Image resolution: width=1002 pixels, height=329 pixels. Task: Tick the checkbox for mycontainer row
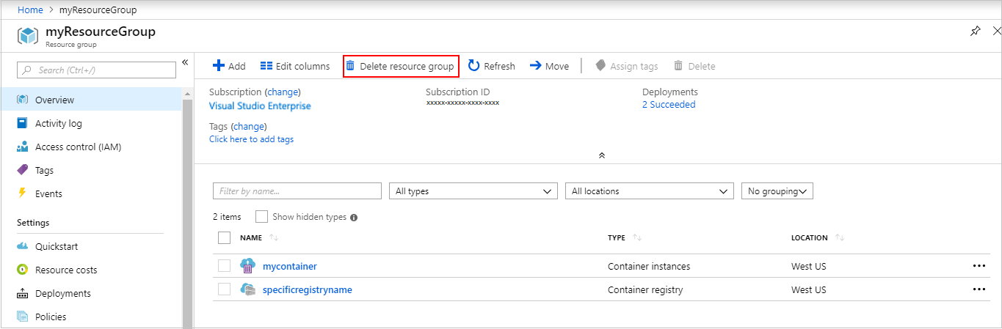pos(225,266)
